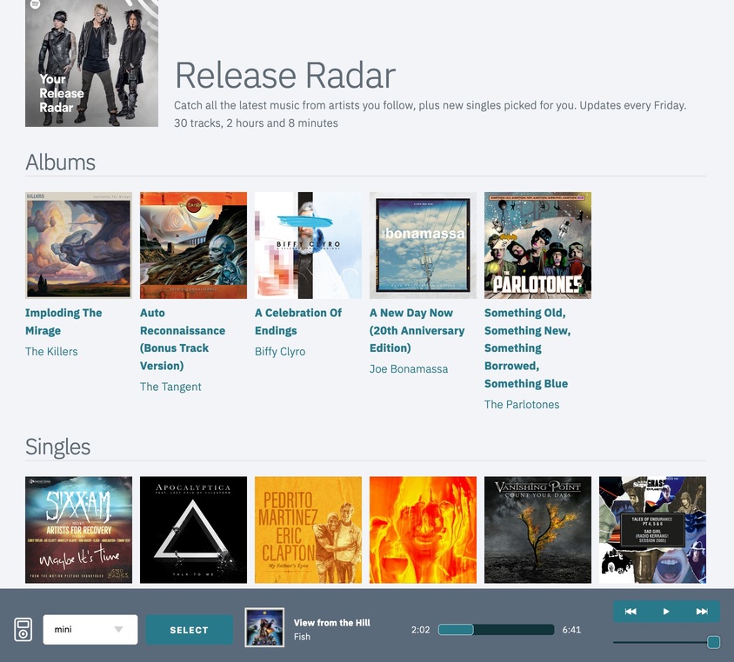Open the Imploding The Mirage title link
This screenshot has width=734, height=662.
[x=63, y=321]
